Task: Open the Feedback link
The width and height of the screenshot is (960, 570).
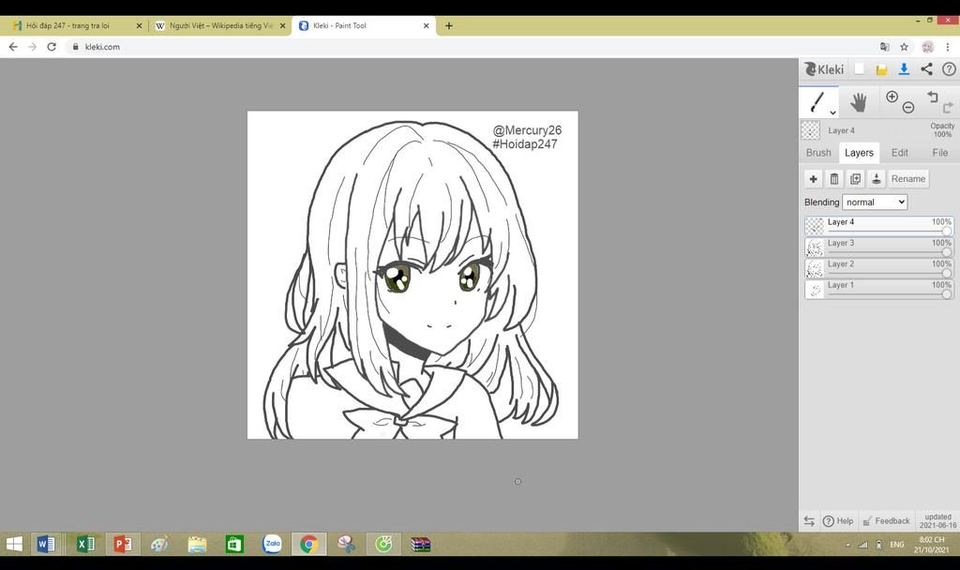Action: pos(886,521)
